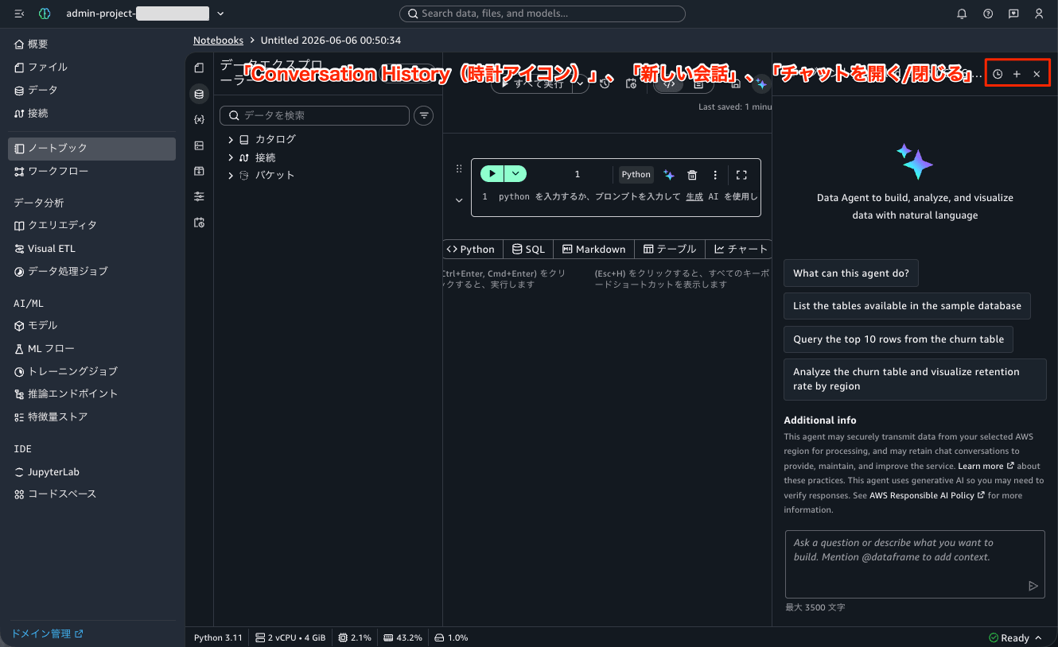Add a テーブル cell
Image resolution: width=1058 pixels, height=647 pixels.
670,249
